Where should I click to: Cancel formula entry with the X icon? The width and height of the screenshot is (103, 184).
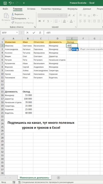point(27,33)
